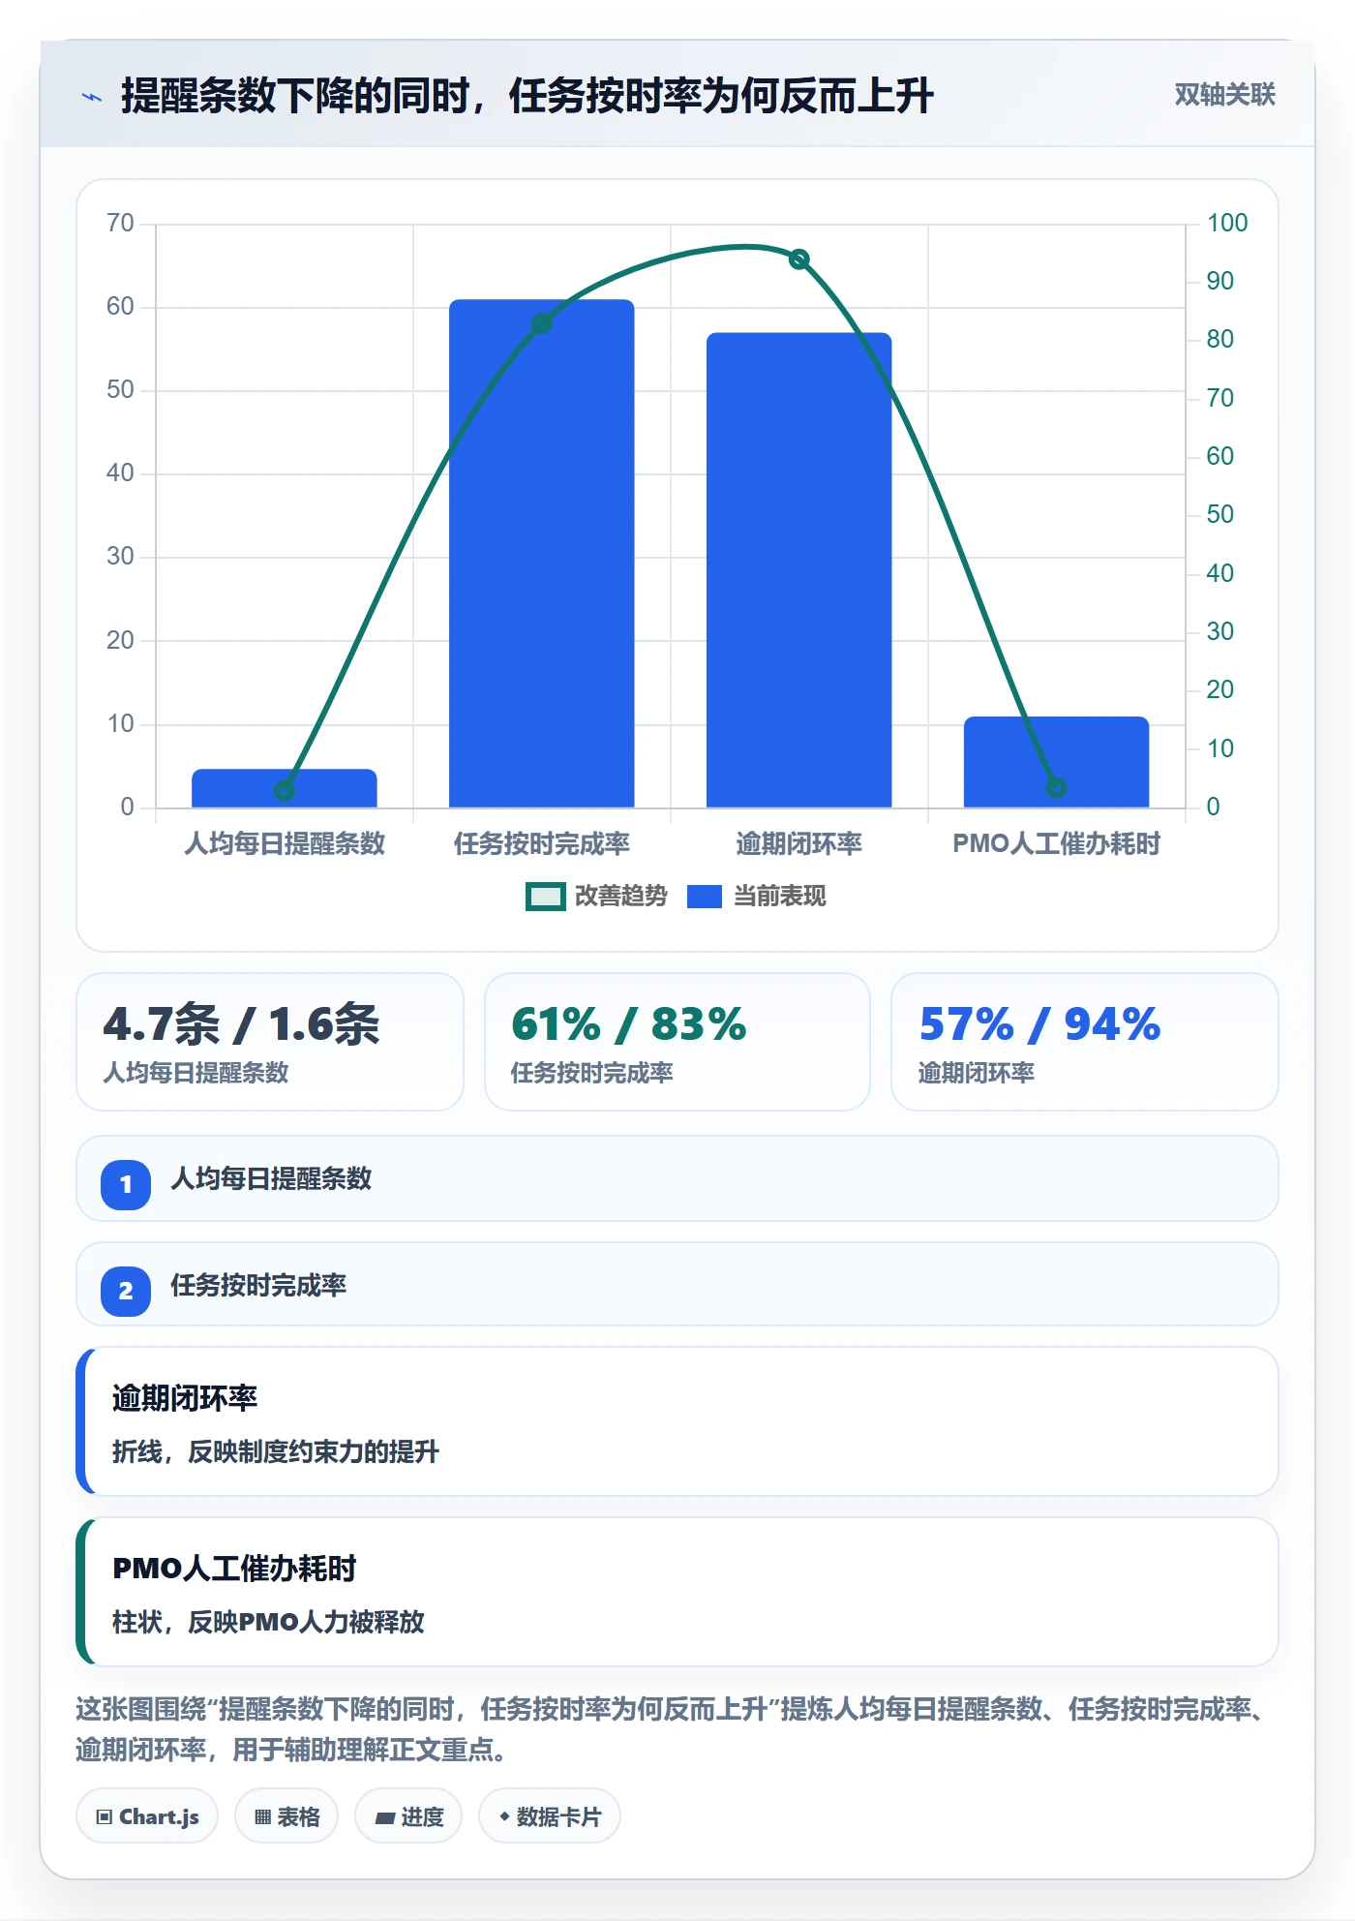This screenshot has width=1355, height=1921.
Task: Click the 57% / 94% stat card
Action: pyautogui.click(x=1085, y=1042)
